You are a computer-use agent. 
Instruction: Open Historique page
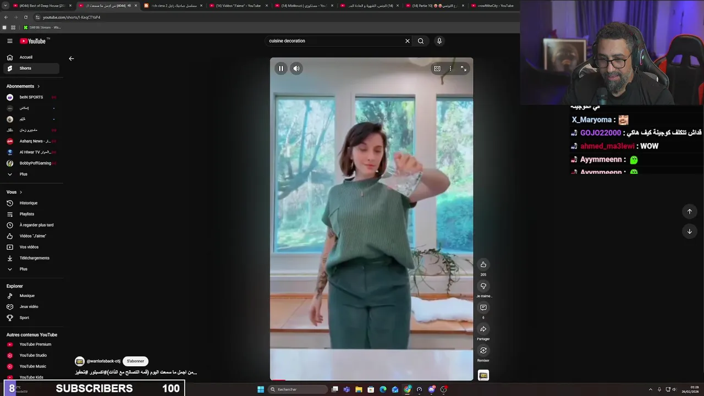(x=31, y=203)
